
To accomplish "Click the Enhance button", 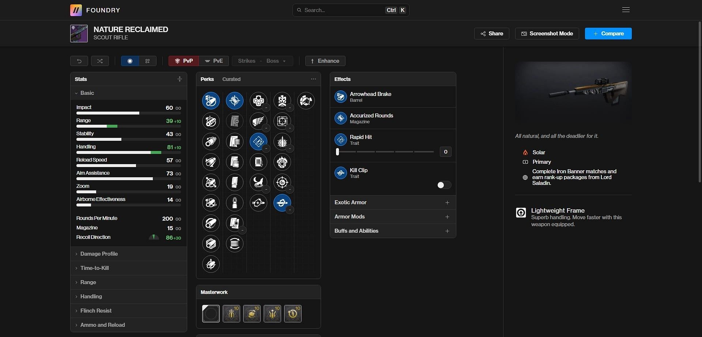I will pyautogui.click(x=325, y=61).
